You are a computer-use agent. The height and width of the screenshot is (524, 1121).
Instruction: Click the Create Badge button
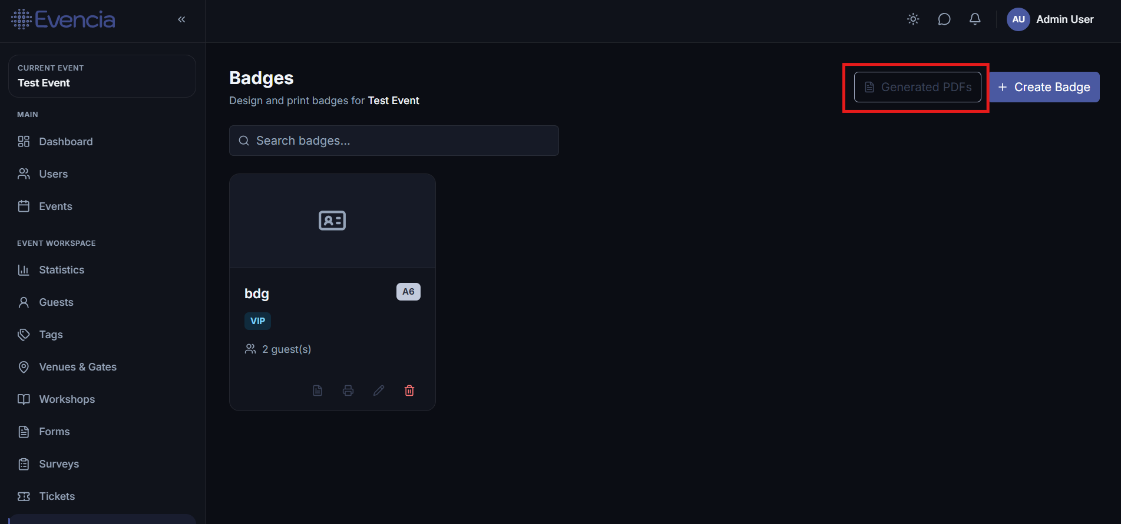click(1044, 87)
